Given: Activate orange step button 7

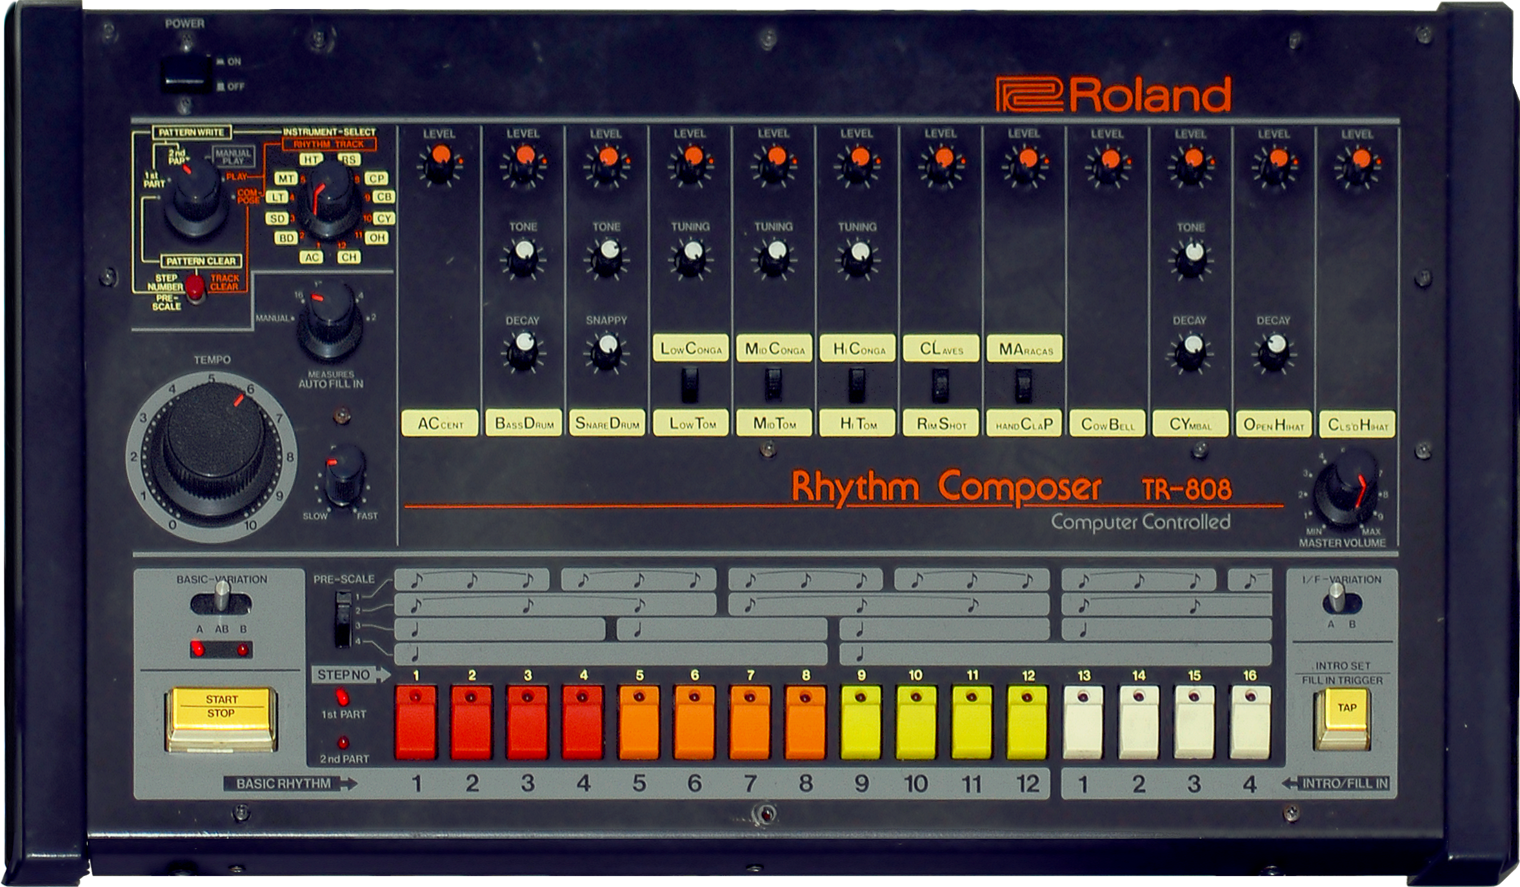Looking at the screenshot, I should 750,723.
